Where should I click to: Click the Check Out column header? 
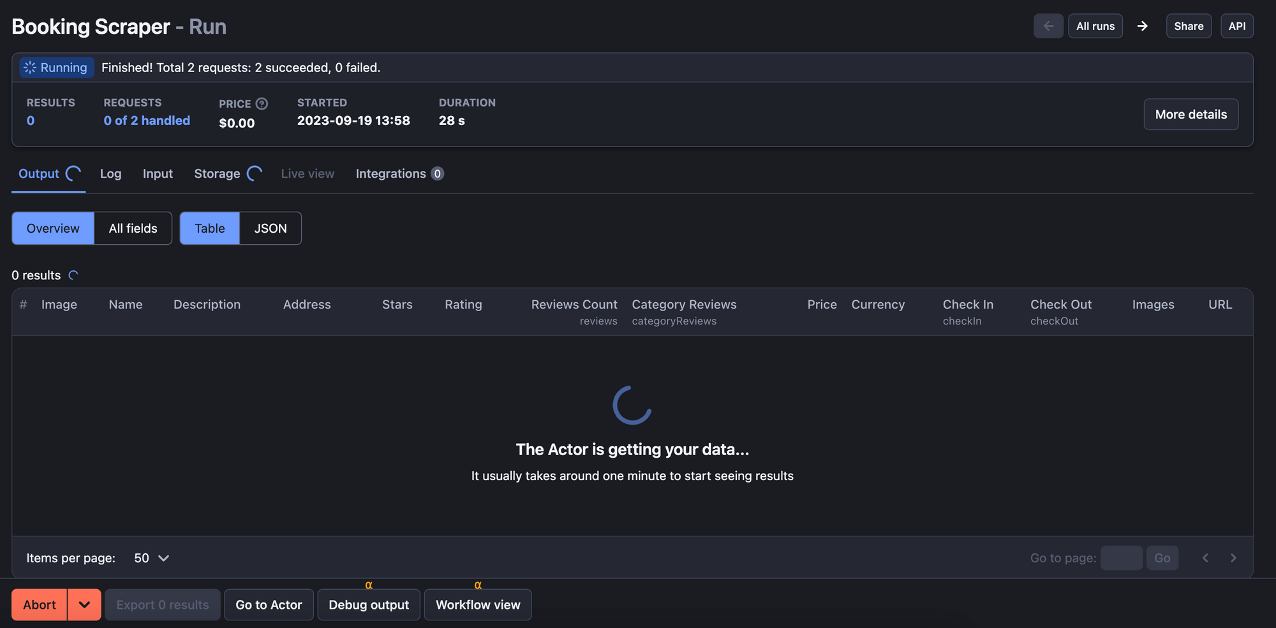[1061, 305]
